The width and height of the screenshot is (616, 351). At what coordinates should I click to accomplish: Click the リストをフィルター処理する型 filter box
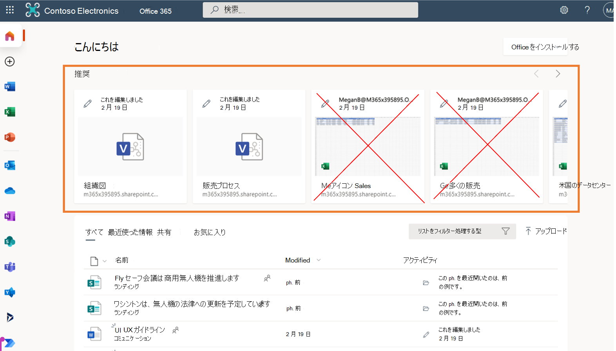pyautogui.click(x=462, y=232)
